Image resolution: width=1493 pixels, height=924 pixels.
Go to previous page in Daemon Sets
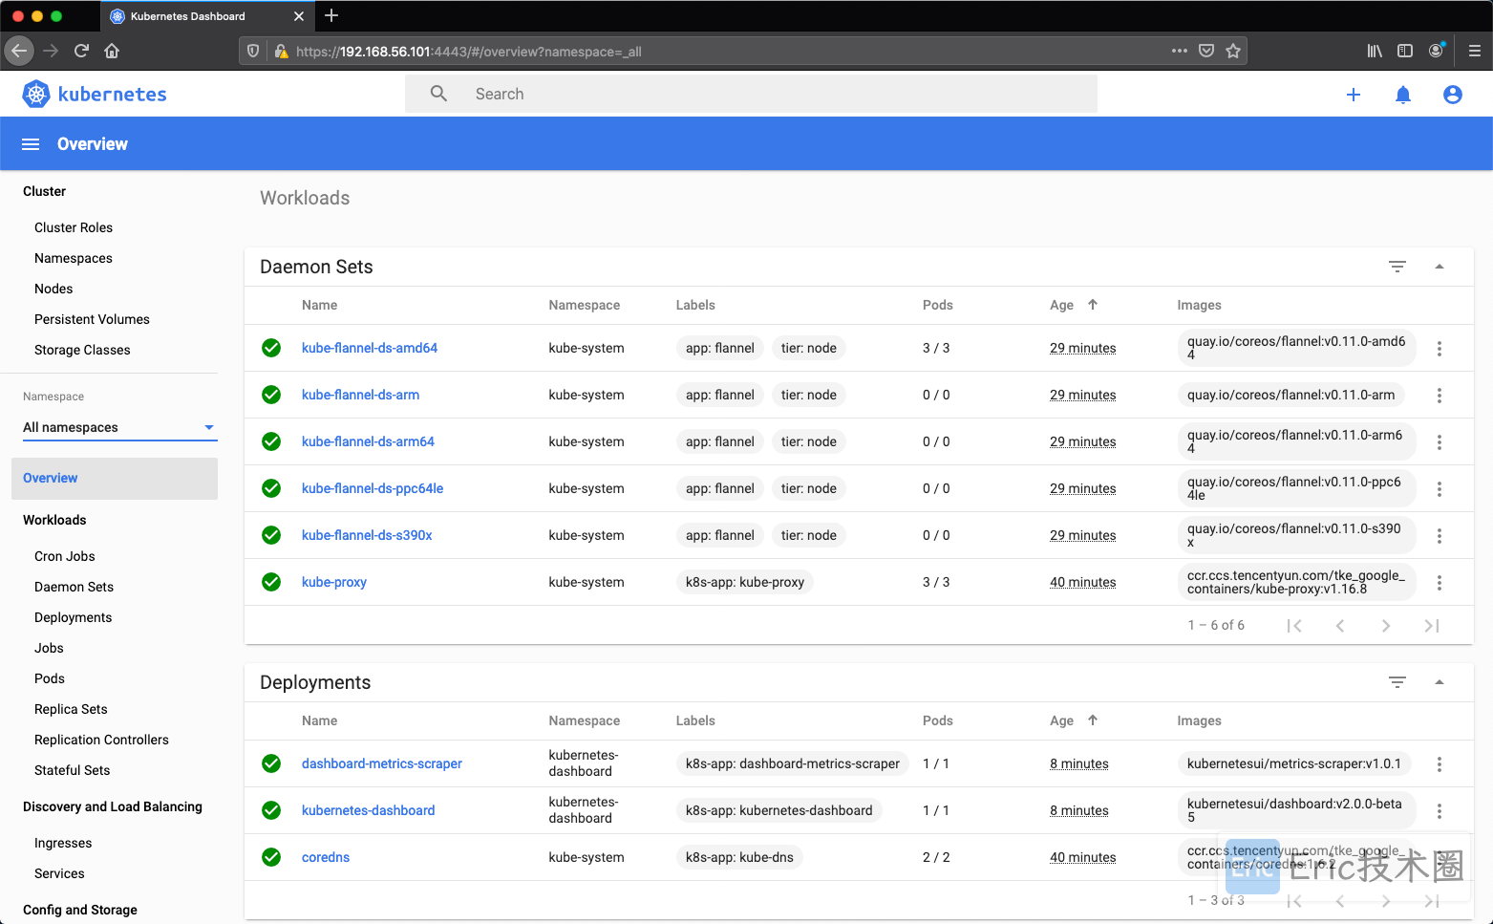(1340, 626)
